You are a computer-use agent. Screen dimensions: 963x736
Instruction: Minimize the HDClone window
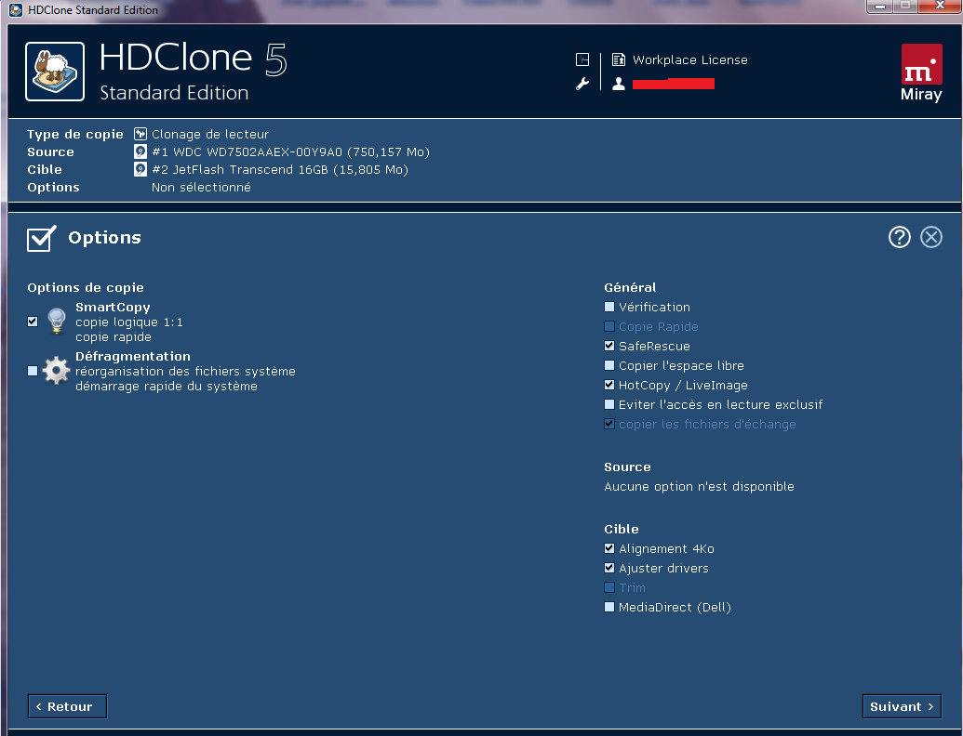click(x=880, y=7)
